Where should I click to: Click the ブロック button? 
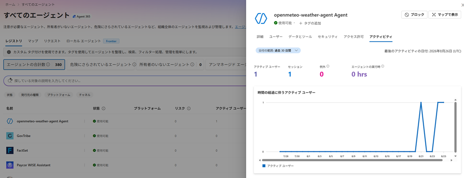tap(414, 14)
